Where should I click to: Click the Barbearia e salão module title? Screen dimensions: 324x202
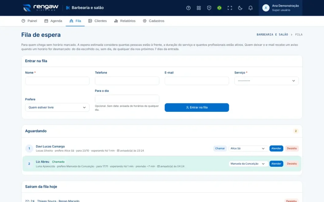coord(88,8)
